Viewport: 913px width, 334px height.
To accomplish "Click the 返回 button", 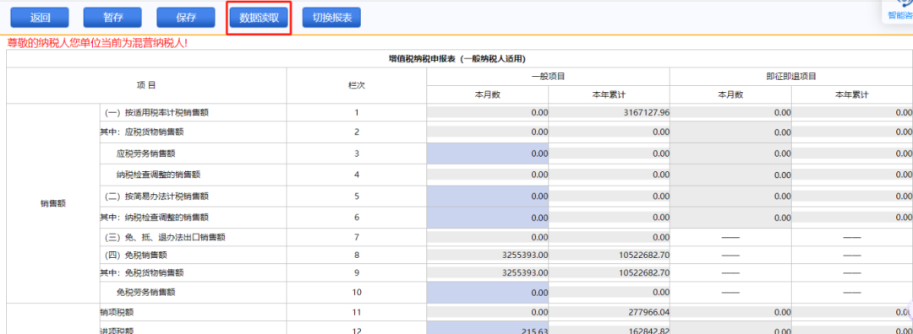I will click(41, 18).
